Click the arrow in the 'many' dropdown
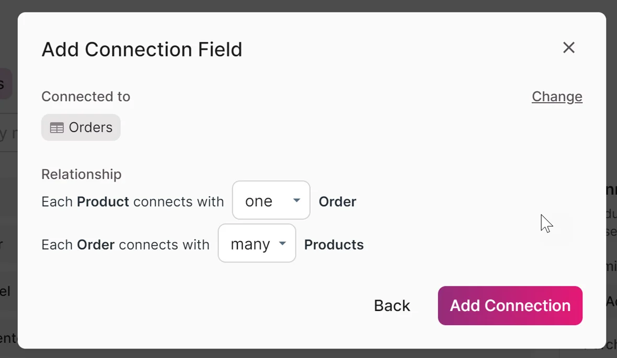Screen dimensions: 617x358 (282, 244)
